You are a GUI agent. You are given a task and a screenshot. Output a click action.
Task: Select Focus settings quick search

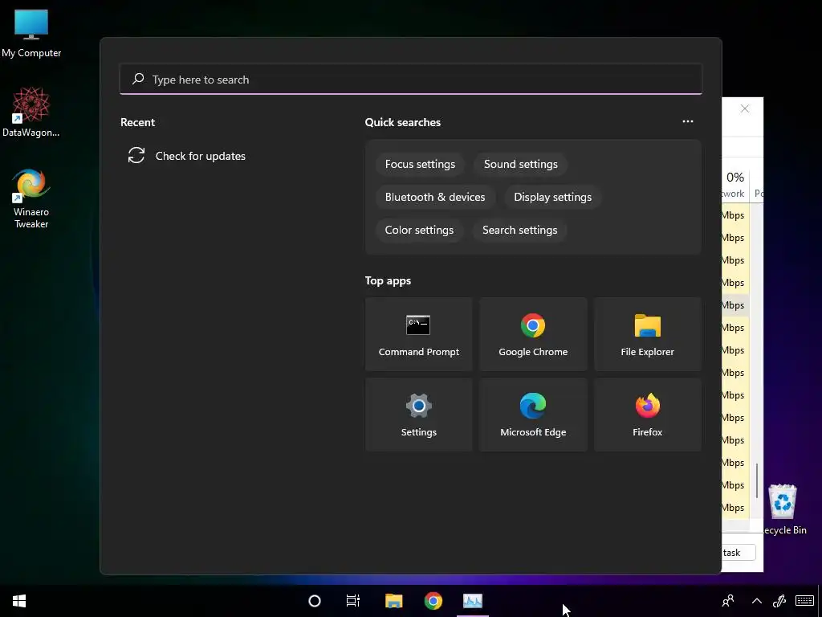420,164
